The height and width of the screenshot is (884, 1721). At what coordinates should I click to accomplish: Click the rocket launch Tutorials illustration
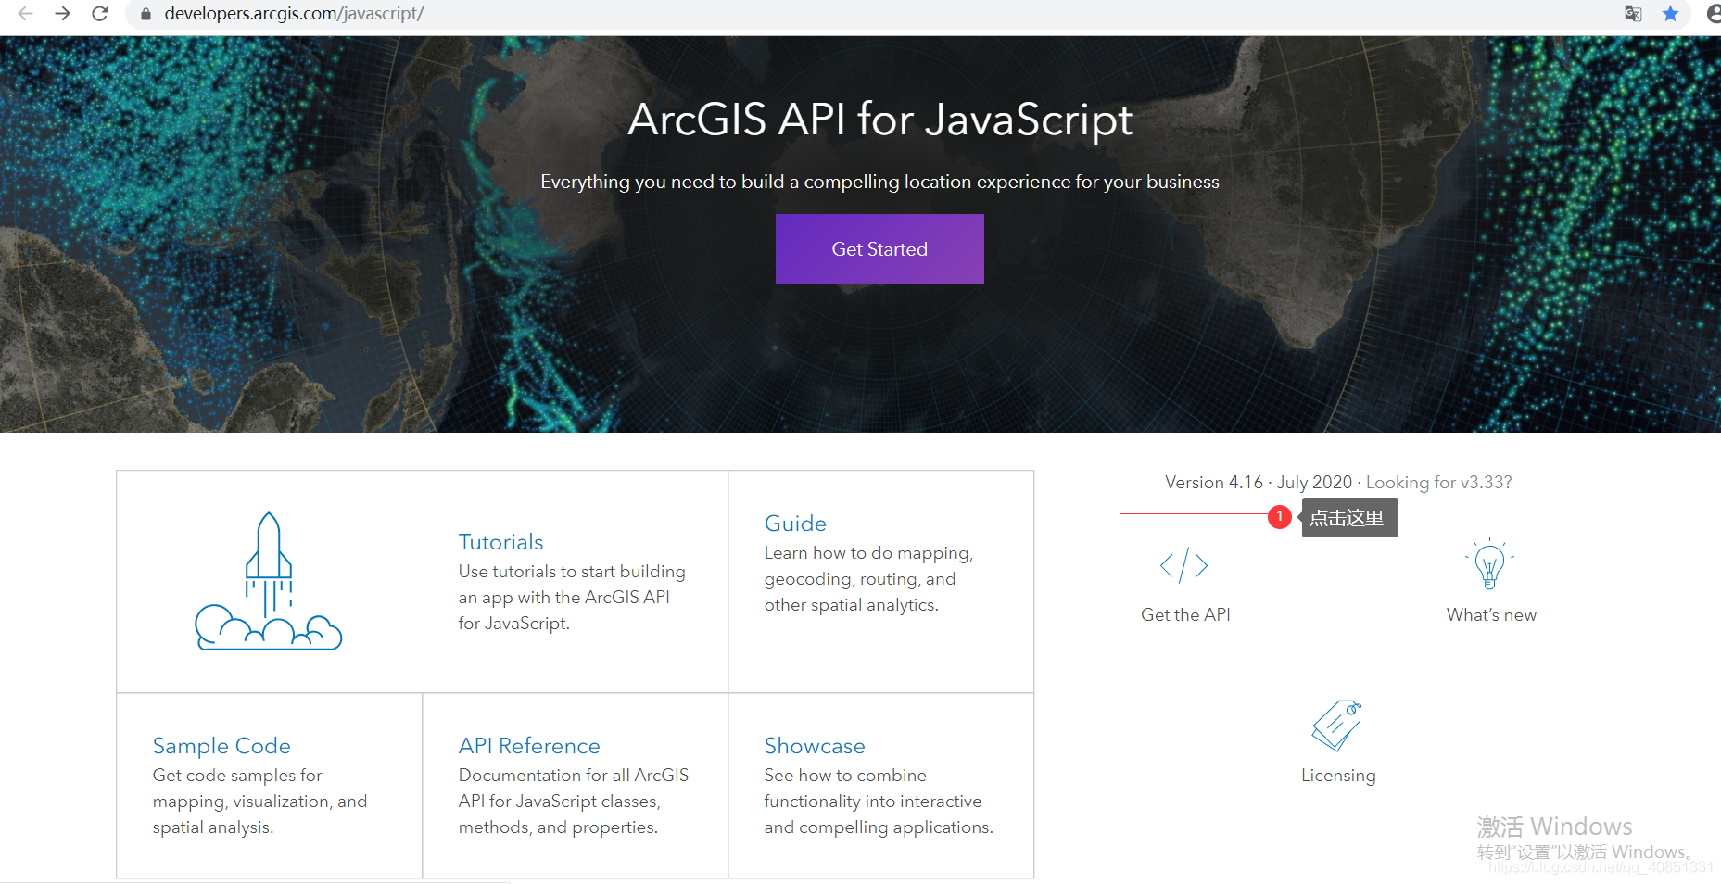click(269, 581)
